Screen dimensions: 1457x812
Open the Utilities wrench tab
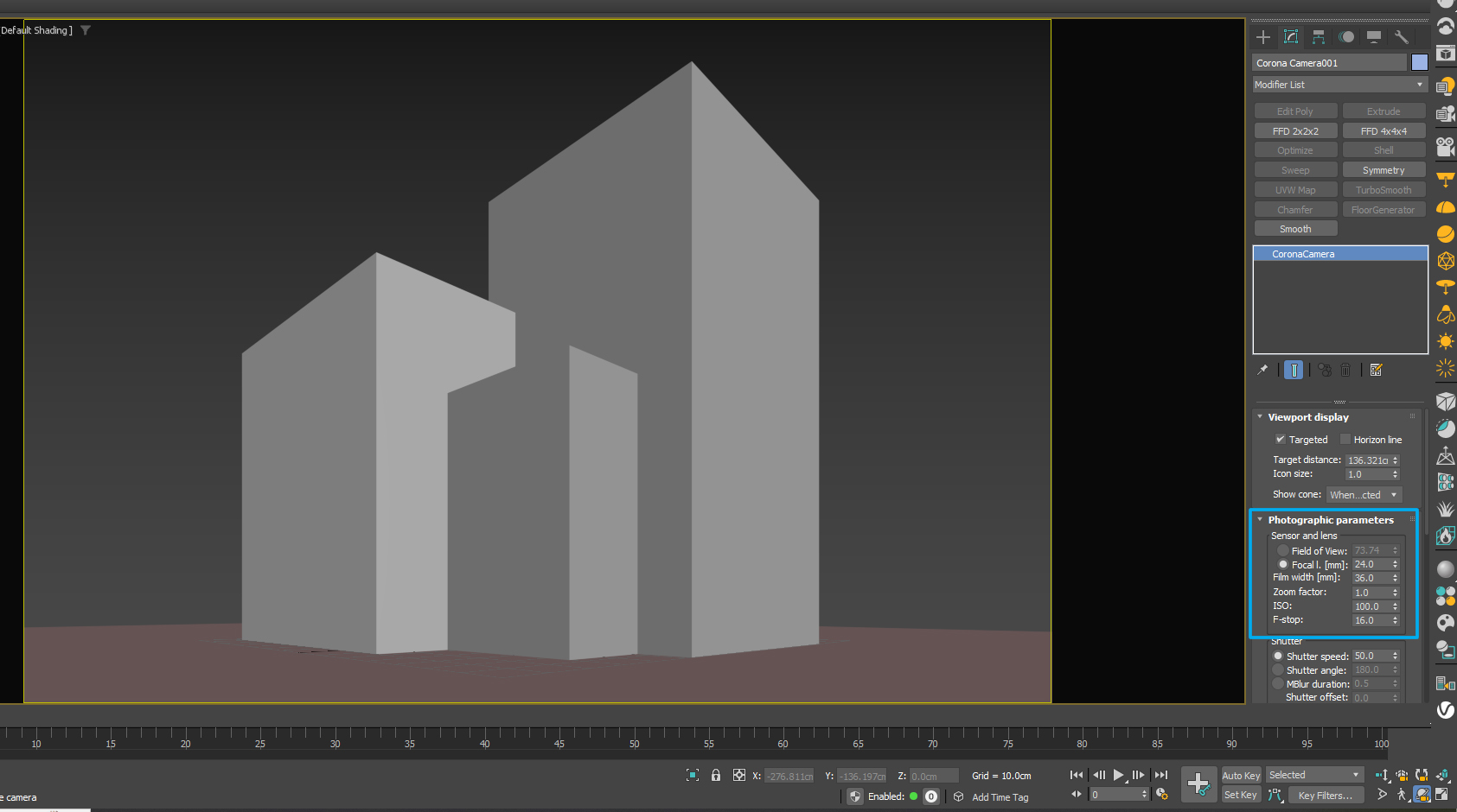pos(1402,37)
